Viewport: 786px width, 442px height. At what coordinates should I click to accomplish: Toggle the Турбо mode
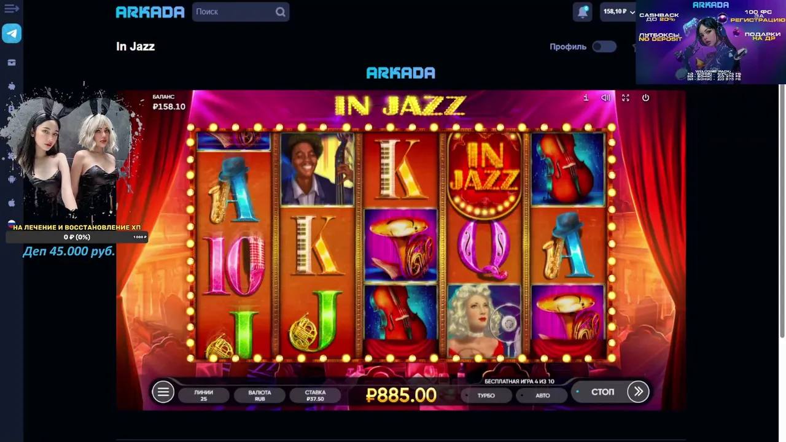pos(486,395)
